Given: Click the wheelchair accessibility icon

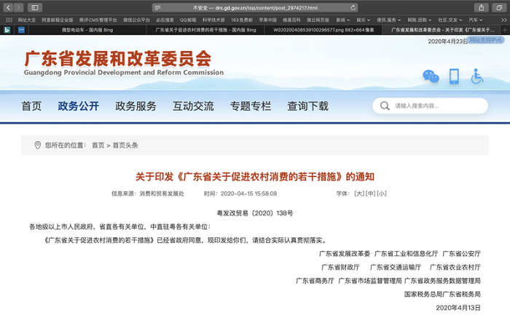Looking at the screenshot, I should [x=477, y=76].
